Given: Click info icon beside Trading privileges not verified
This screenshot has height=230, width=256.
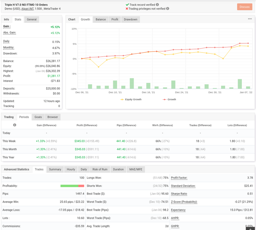Looking at the screenshot, I should click(x=167, y=9).
